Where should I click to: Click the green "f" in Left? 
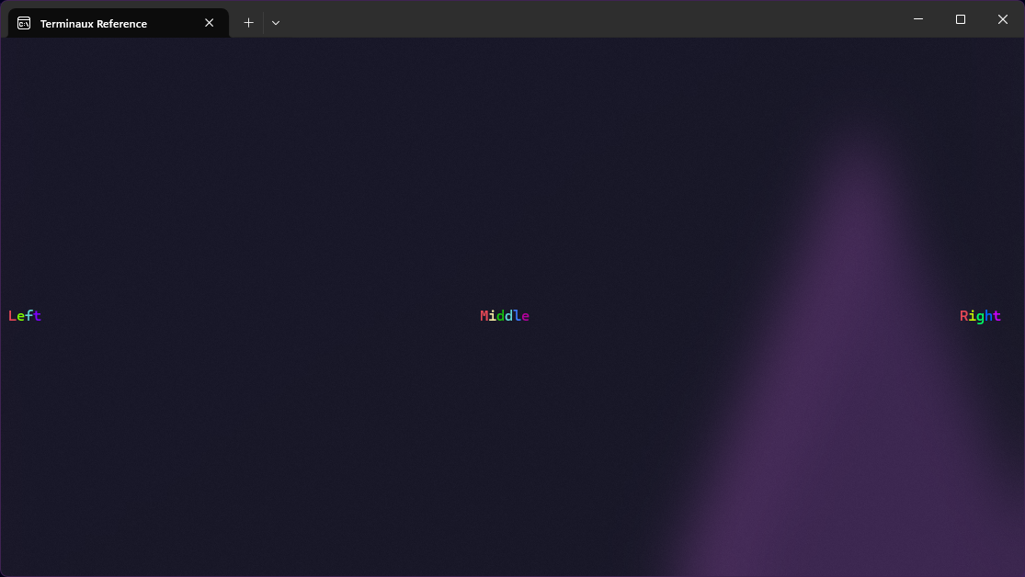(x=29, y=316)
